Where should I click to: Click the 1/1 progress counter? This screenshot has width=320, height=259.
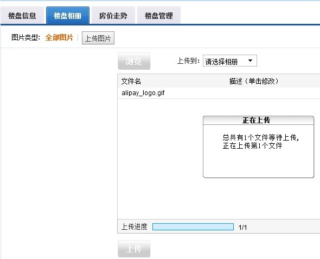[242, 227]
